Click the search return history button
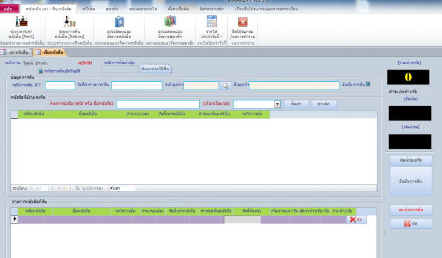442x258 pixels. point(155,69)
